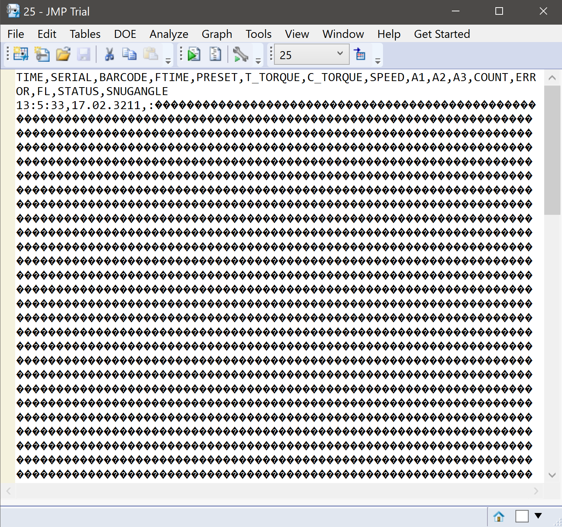
Task: Click the import-to-data-table toolbar icon
Action: 360,54
